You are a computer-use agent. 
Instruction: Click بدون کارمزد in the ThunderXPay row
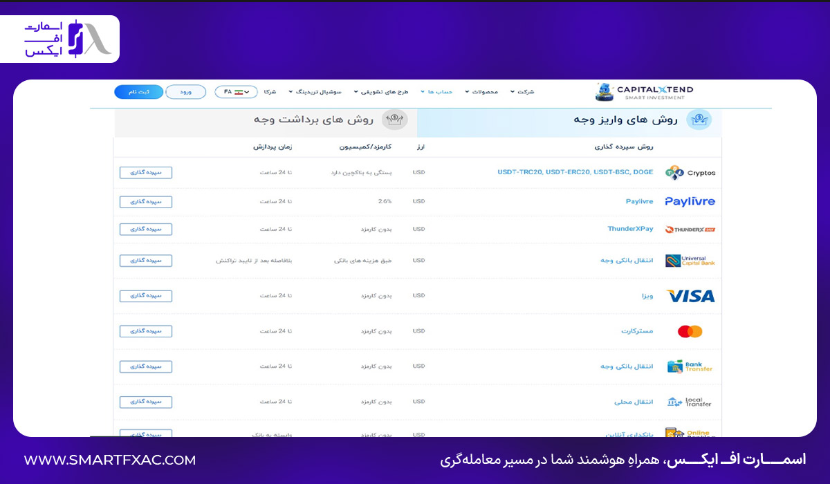376,229
